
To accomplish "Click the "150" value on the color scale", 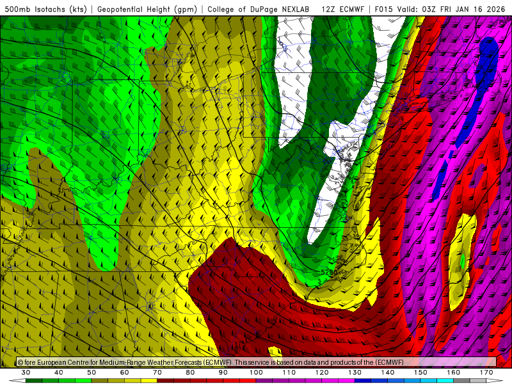I will pyautogui.click(x=420, y=372).
